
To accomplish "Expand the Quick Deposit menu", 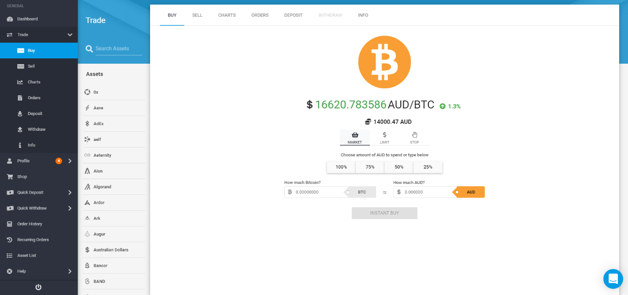I will coord(39,192).
